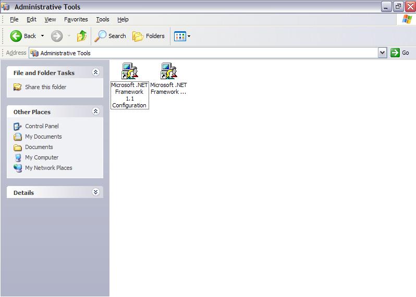416x297 pixels.
Task: Minimize the Administrative Tools window
Action: click(386, 7)
